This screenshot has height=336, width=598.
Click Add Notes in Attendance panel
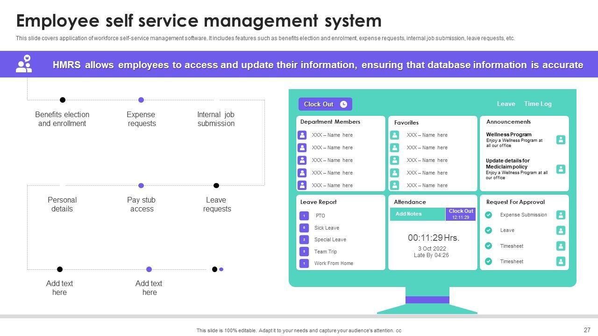[409, 214]
